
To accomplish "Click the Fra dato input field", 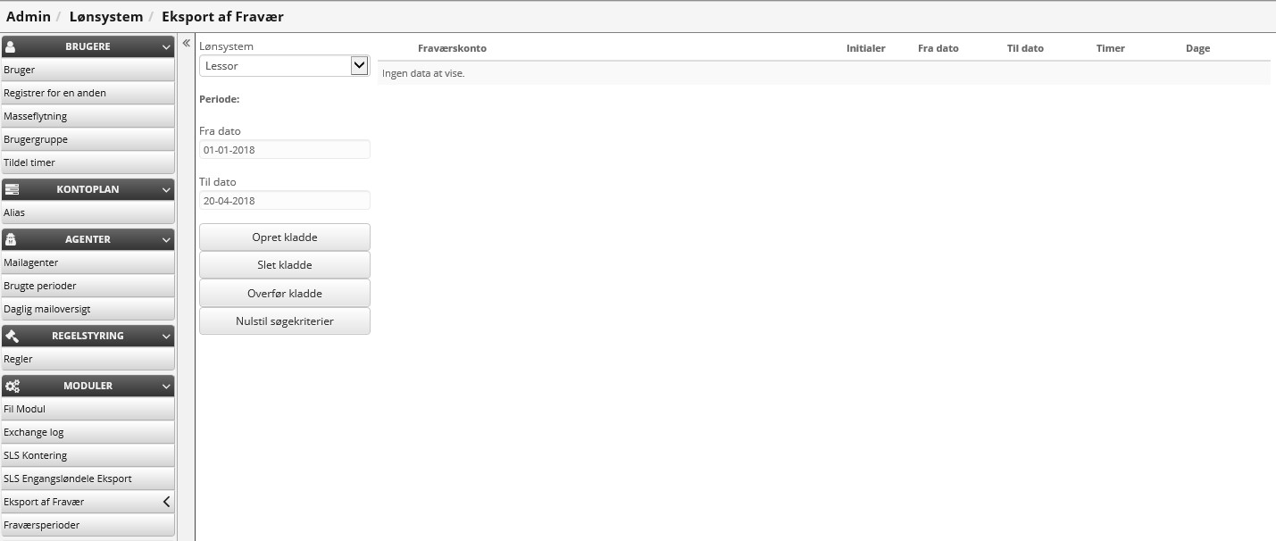I will point(284,150).
